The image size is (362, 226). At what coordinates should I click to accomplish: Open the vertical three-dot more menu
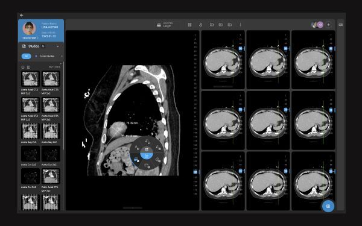240,25
